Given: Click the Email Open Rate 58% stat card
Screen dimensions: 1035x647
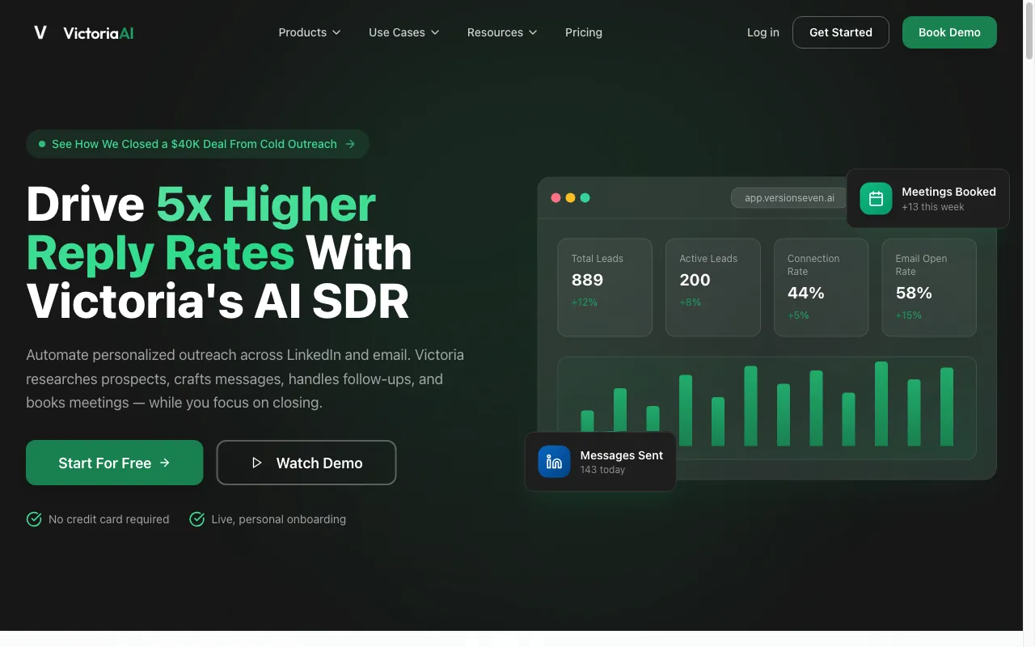Looking at the screenshot, I should [929, 287].
